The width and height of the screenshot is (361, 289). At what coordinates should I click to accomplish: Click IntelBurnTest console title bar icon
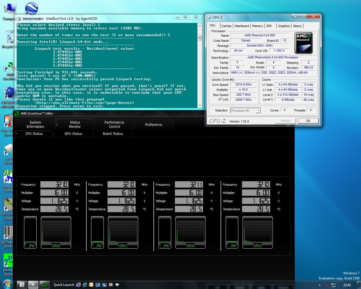(x=19, y=18)
